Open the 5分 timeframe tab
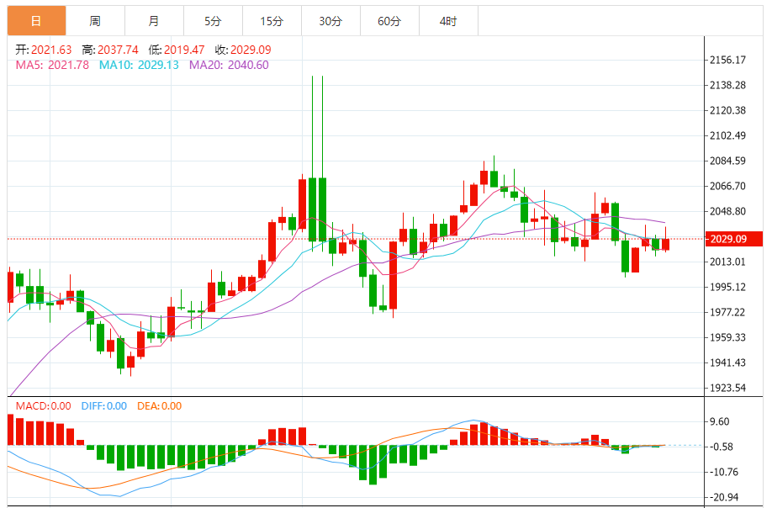The image size is (772, 508). tap(213, 21)
